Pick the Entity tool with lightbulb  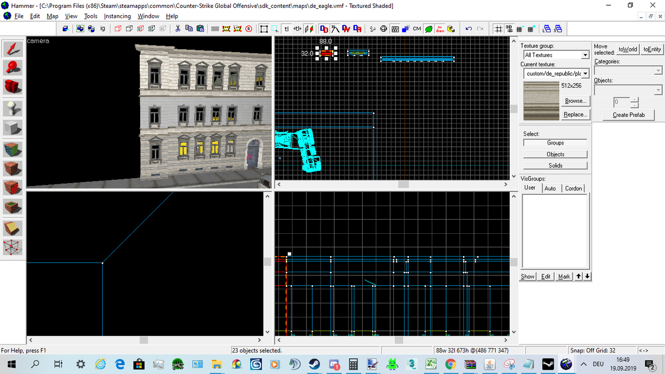pos(14,109)
